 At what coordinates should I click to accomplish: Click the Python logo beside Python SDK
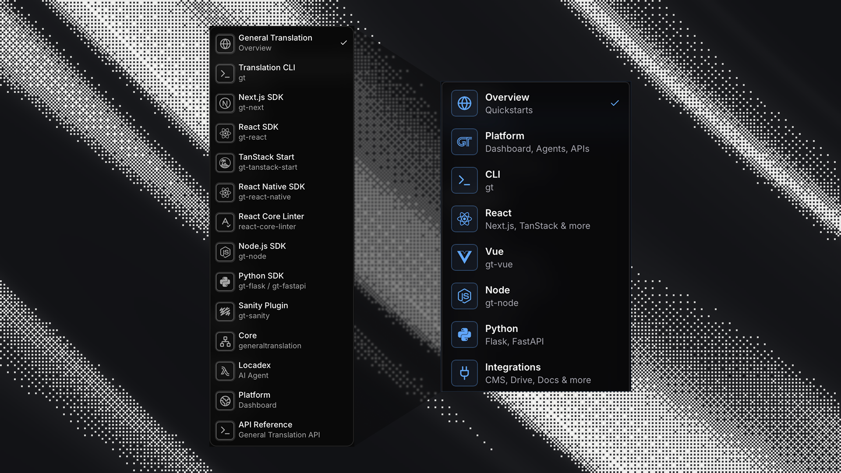(225, 282)
